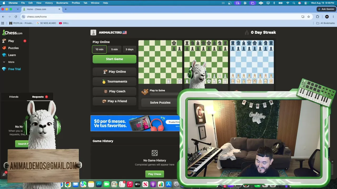Open the SE NOS ACABO bookmark
Viewport: 337px width, 189px height.
tap(46, 23)
